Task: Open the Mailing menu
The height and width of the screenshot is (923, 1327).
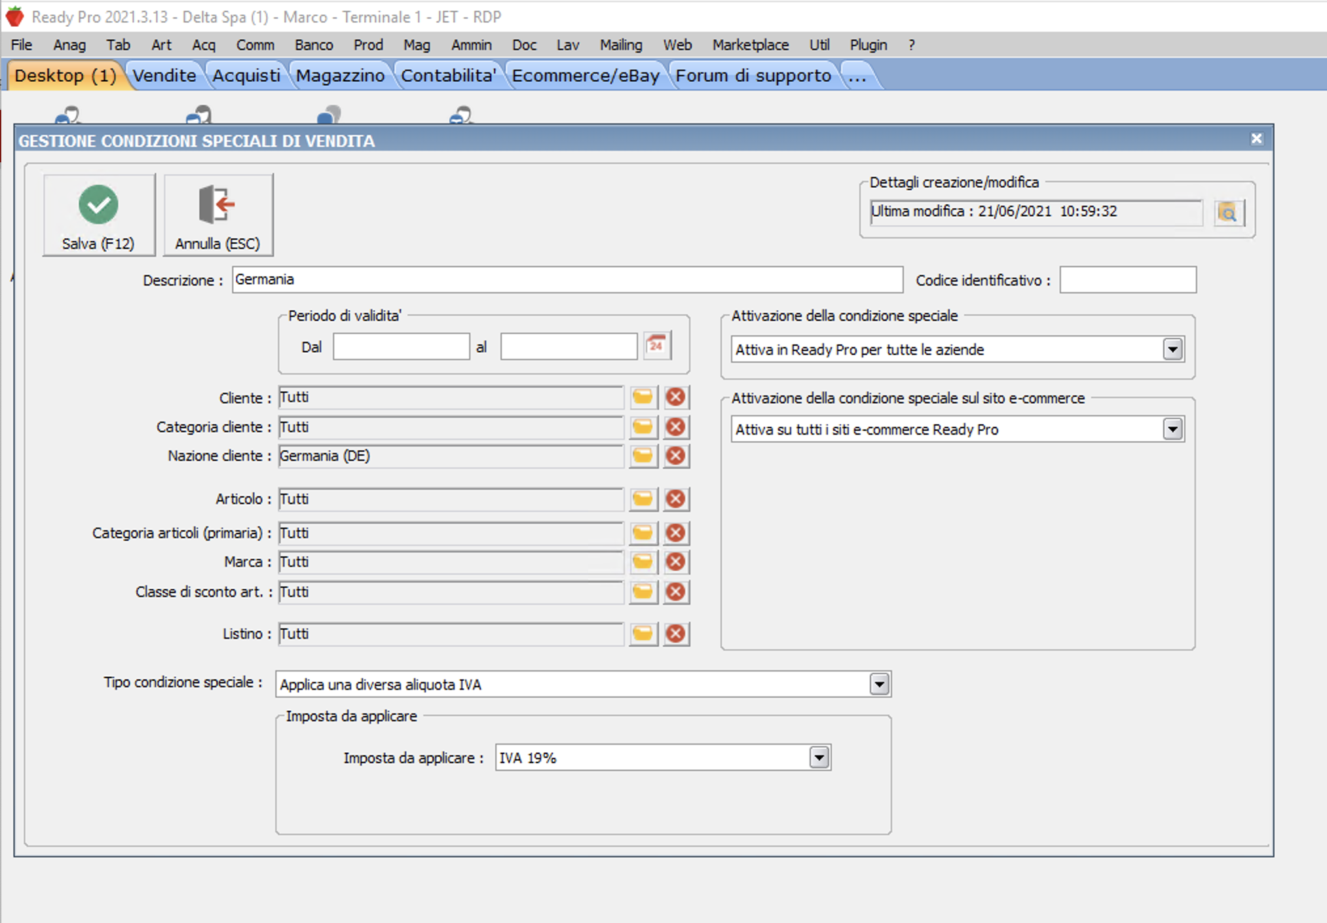Action: coord(621,45)
